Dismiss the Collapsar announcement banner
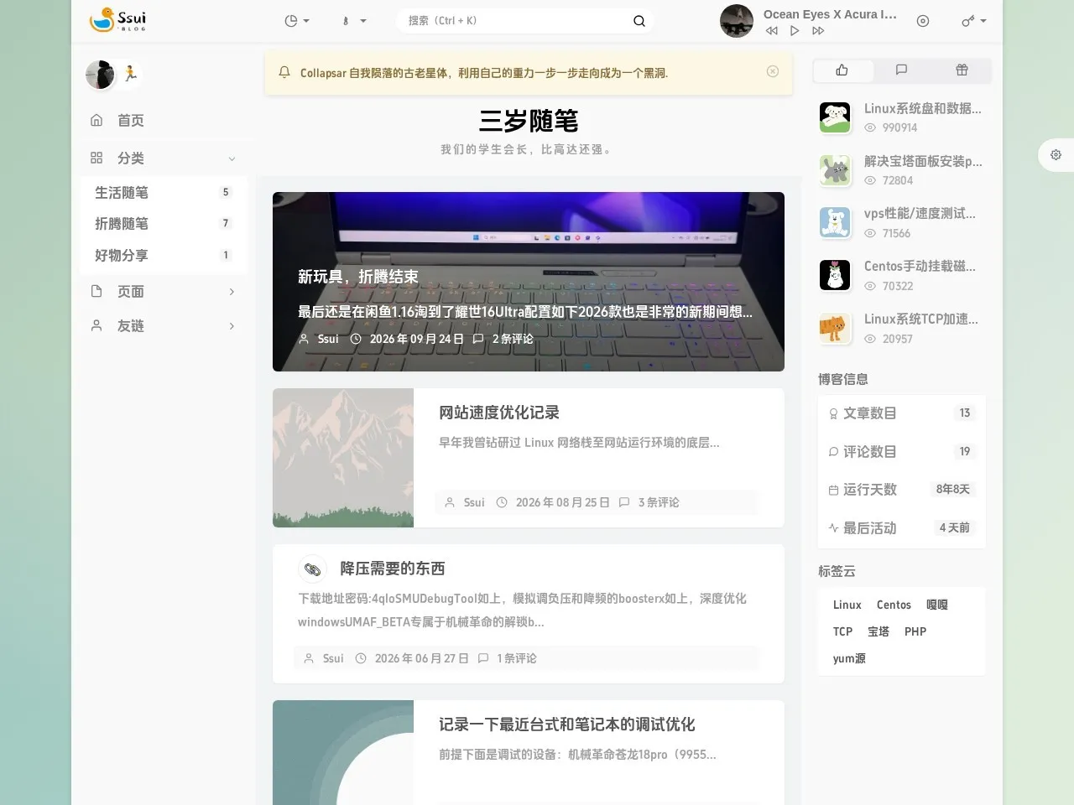This screenshot has height=805, width=1074. click(x=773, y=71)
